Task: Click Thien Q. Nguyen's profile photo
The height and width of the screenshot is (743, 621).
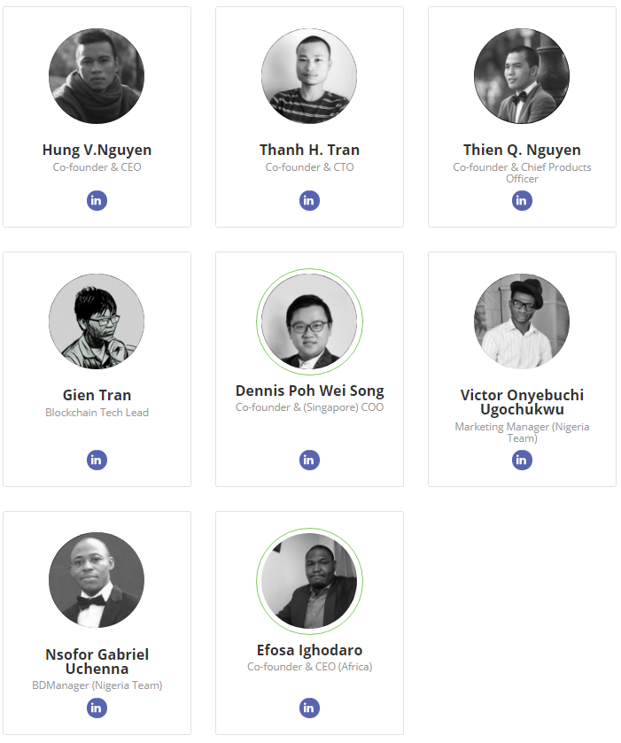Action: [522, 76]
